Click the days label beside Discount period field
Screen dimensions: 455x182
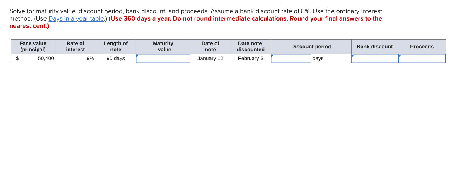tap(318, 58)
